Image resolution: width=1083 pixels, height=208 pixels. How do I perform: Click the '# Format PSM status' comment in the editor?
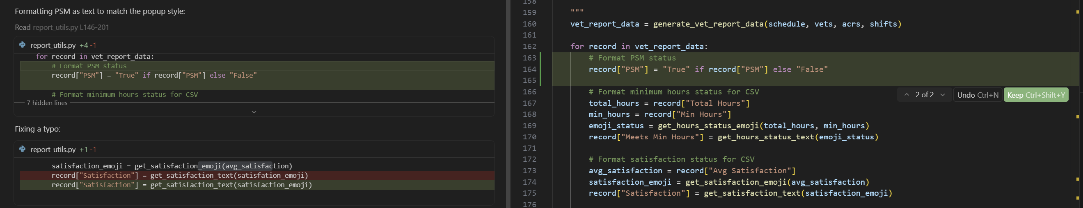(632, 58)
